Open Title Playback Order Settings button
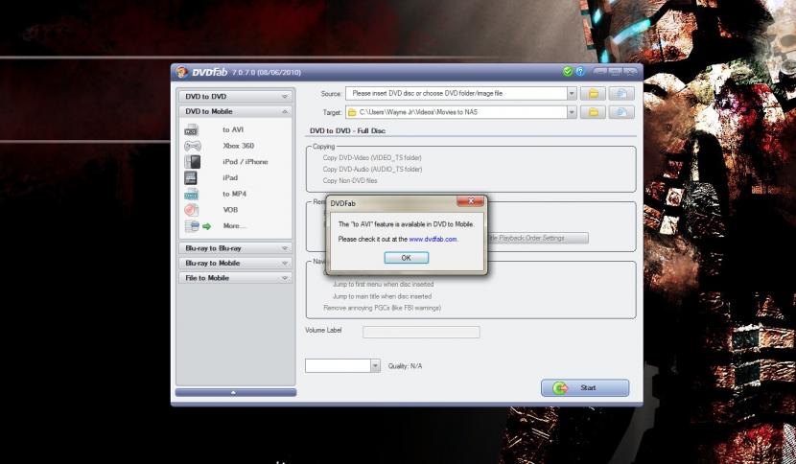This screenshot has height=464, width=796. point(537,238)
